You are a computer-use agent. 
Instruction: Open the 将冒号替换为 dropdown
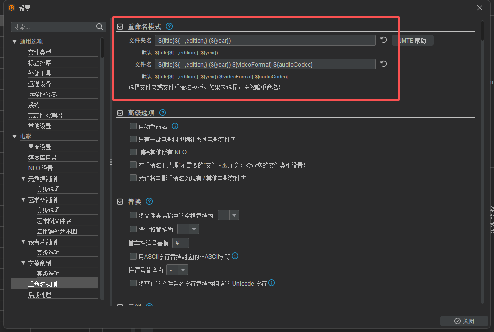tap(177, 270)
